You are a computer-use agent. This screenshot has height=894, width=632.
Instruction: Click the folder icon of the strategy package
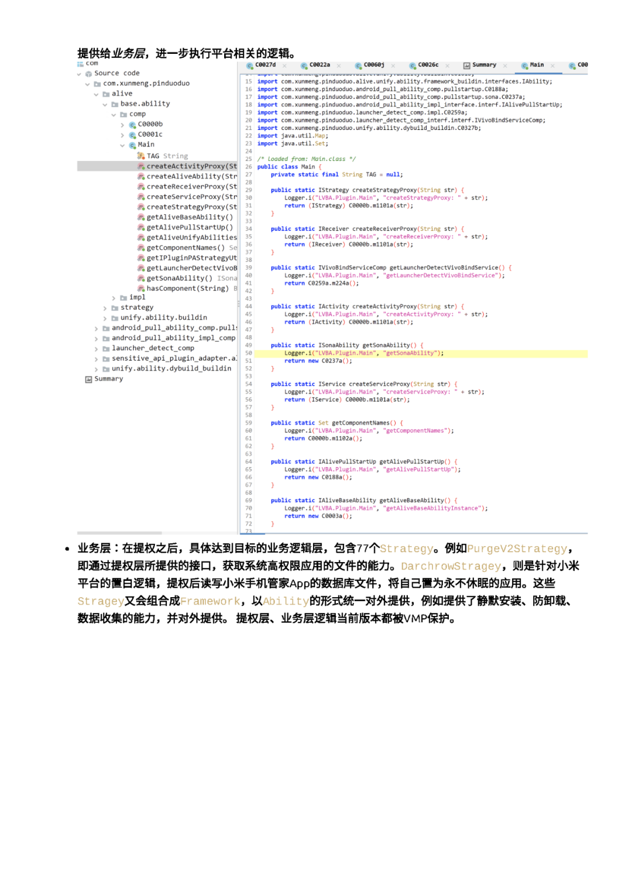click(x=115, y=308)
